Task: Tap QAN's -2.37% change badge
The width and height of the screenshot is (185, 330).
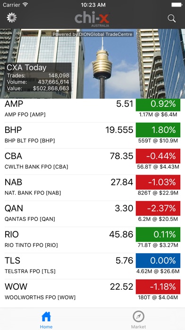Action: tap(158, 208)
